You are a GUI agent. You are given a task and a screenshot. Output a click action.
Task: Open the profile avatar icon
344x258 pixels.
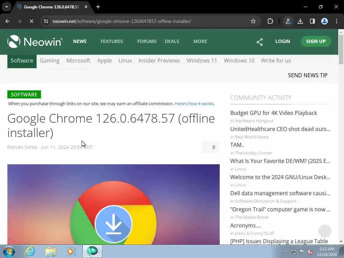click(325, 21)
